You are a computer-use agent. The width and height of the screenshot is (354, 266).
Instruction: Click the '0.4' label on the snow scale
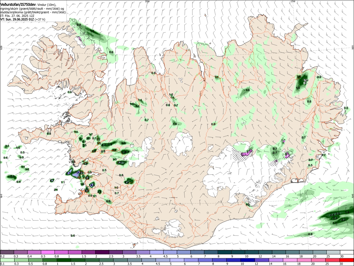coord(29,256)
